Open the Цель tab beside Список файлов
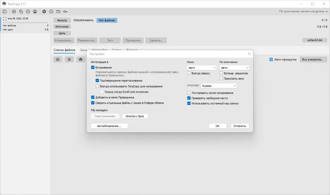Image resolution: width=330 pixels, height=195 pixels. point(84,50)
